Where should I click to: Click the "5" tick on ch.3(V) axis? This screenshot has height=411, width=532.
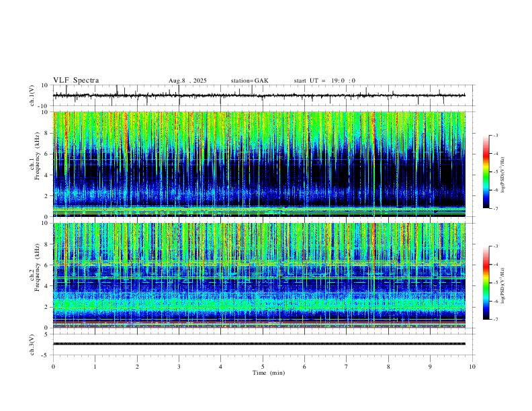47,334
